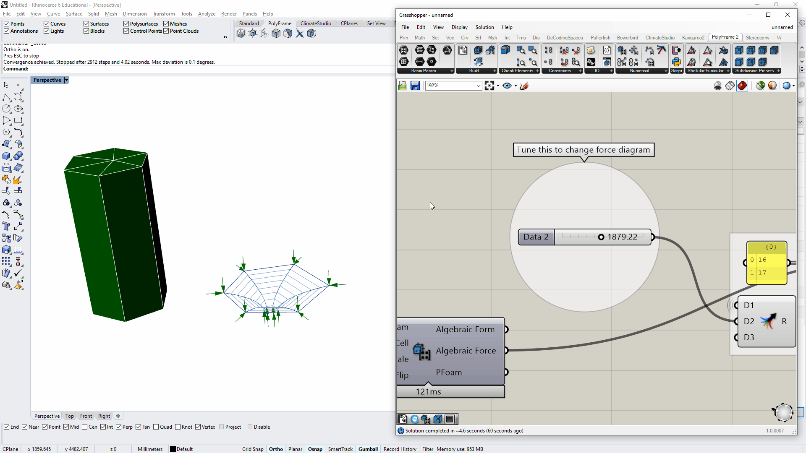Click Record History in the status bar
The image size is (806, 453).
399,449
